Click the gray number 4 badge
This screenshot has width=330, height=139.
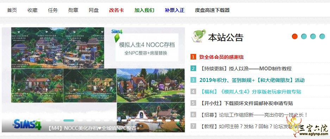(x=193, y=92)
